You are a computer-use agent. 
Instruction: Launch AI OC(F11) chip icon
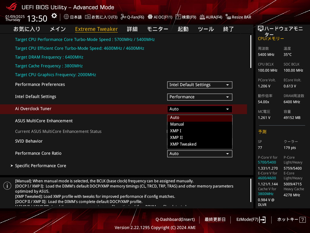coord(150,17)
